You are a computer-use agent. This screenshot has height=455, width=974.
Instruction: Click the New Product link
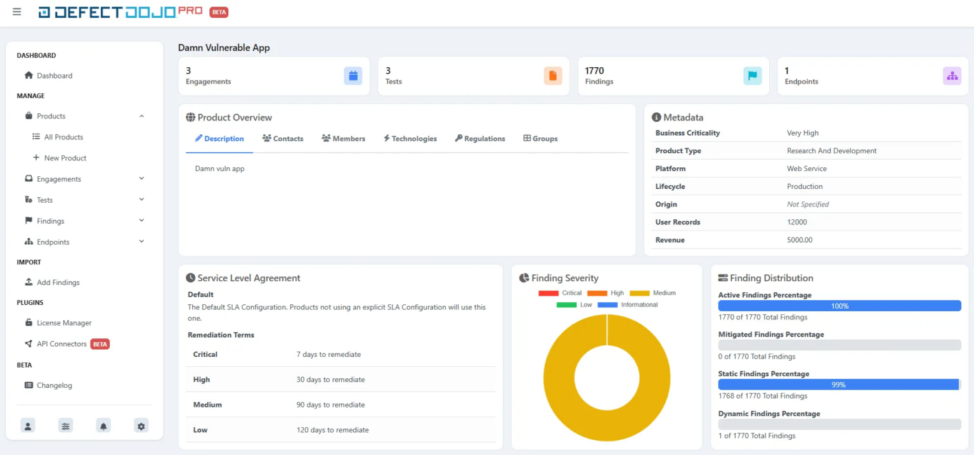(64, 158)
